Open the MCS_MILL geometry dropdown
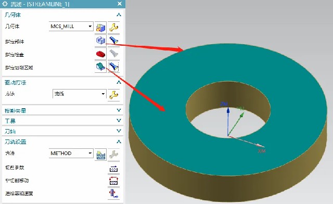Viewport: 333px width, 204px height. coord(71,27)
